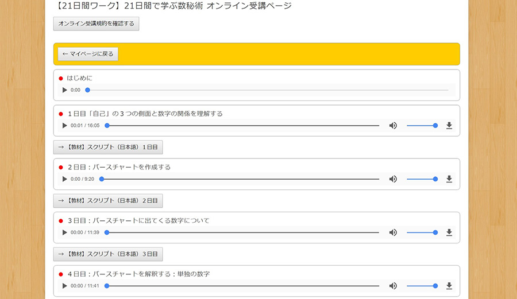Image resolution: width=517 pixels, height=299 pixels.
Task: Click the volume slider for 1日目 audio
Action: pos(422,126)
